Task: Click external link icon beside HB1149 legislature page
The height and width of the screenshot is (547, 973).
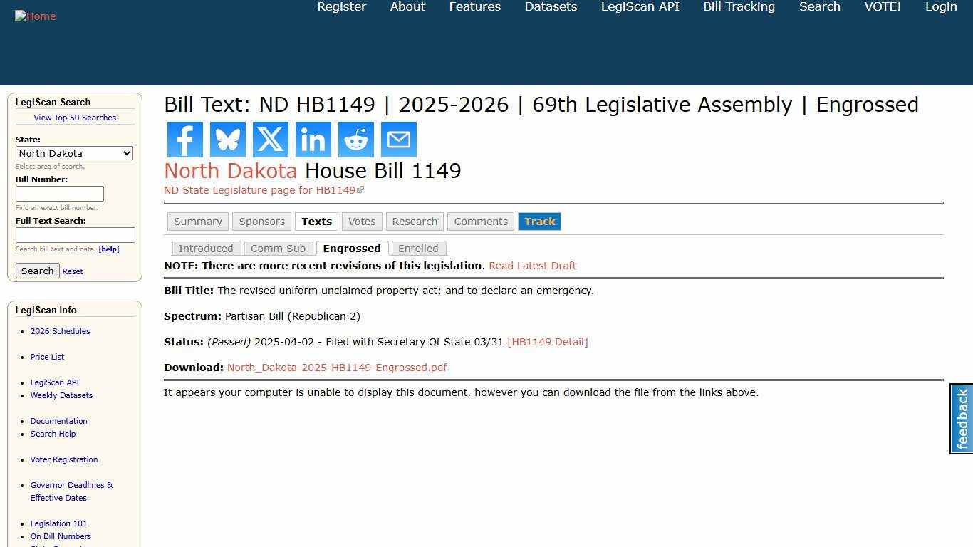Action: click(x=361, y=189)
